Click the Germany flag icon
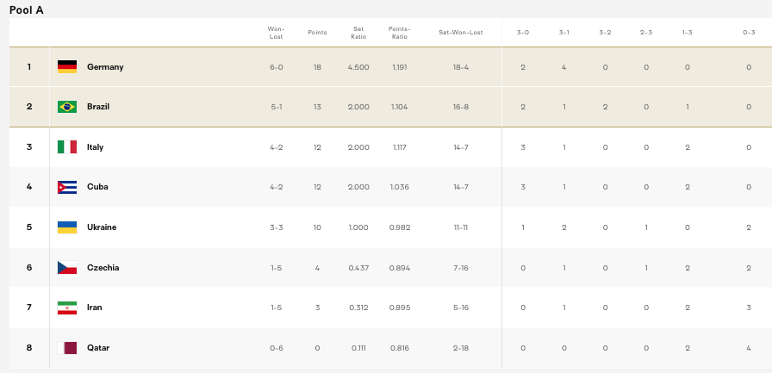This screenshot has height=373, width=772. click(67, 67)
